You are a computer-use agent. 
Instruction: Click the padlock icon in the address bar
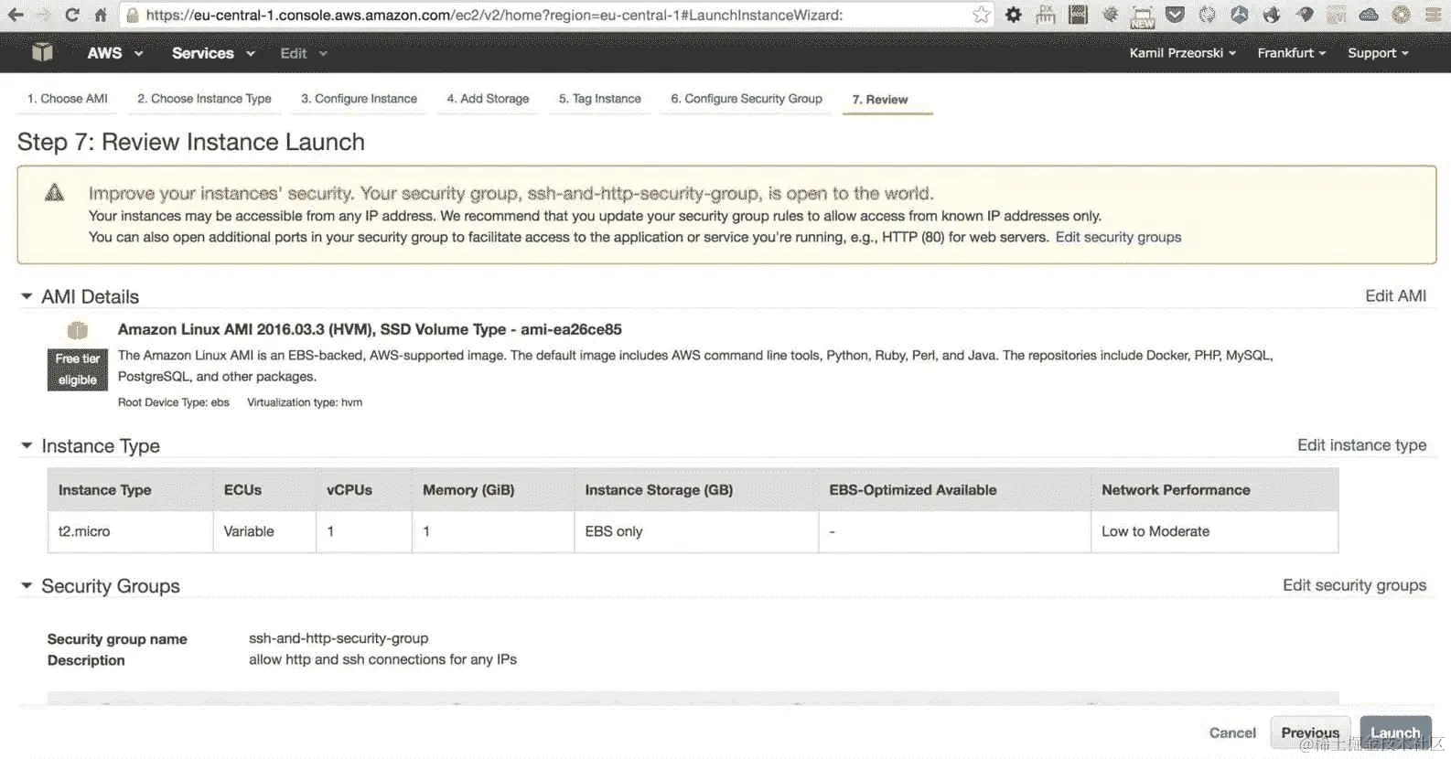coord(133,16)
